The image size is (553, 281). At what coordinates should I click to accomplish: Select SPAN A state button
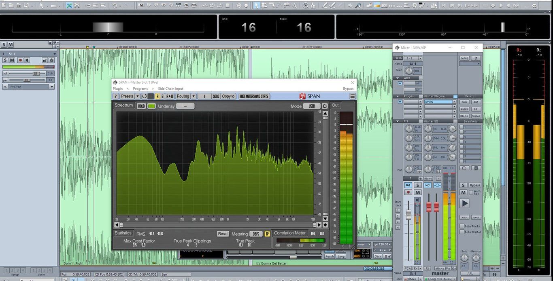(157, 96)
